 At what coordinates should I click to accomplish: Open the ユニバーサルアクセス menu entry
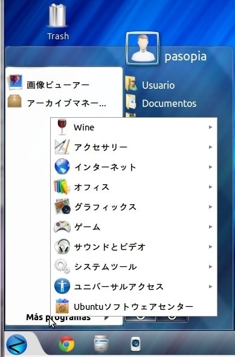click(x=134, y=287)
